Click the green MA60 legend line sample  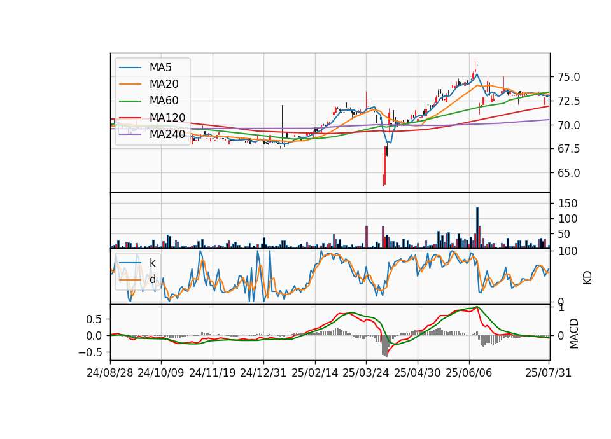[130, 101]
